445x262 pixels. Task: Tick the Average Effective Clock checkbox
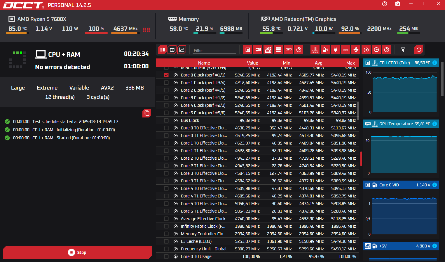166,219
